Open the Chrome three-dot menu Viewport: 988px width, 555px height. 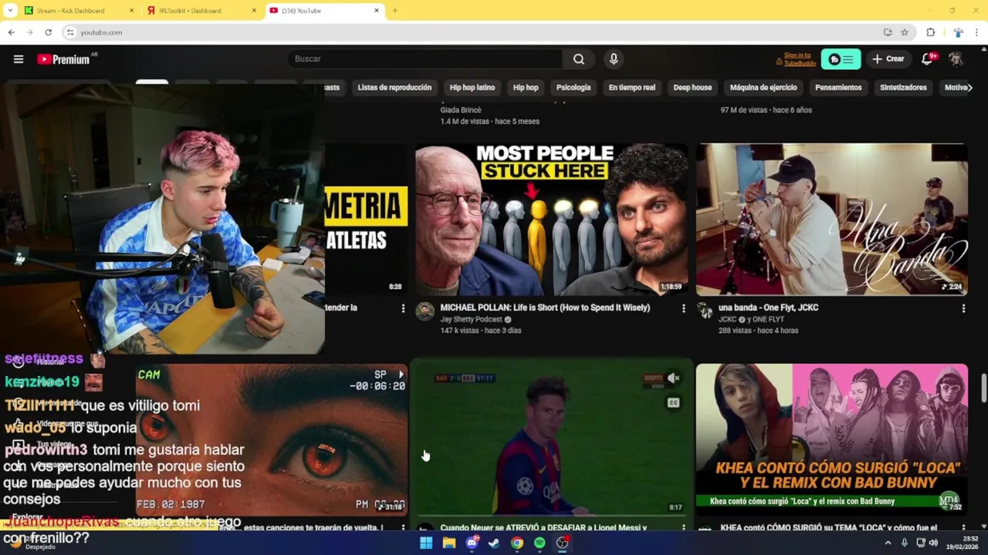(977, 32)
